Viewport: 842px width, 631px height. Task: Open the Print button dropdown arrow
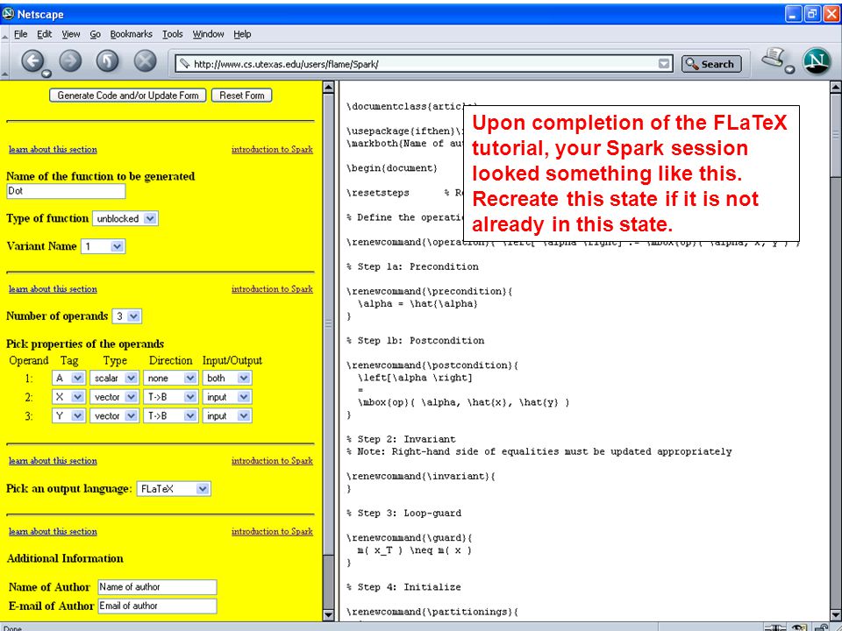(x=789, y=70)
